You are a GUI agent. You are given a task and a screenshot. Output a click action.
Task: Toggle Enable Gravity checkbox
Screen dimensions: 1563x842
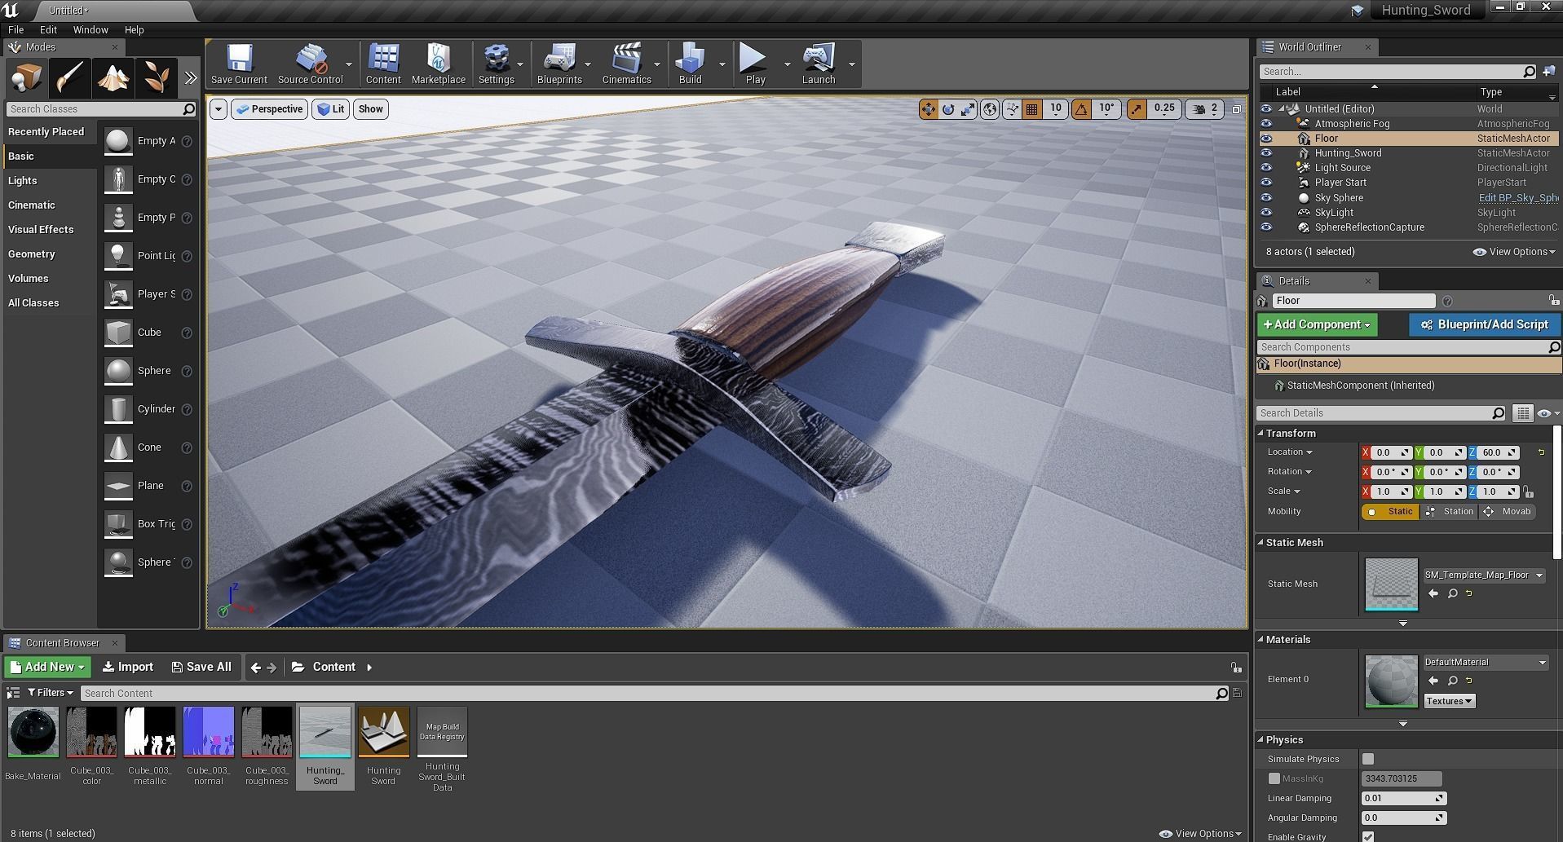point(1368,836)
